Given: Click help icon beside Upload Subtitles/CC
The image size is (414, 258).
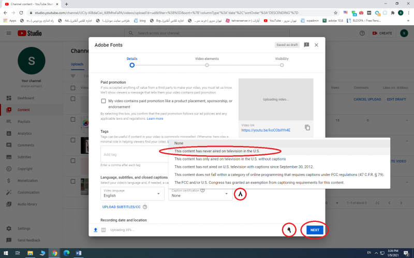Looking at the screenshot, I should [145, 207].
